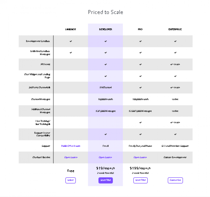The height and width of the screenshot is (197, 210).
Task: Click the Pro Live Training checkmark
Action: [140, 123]
